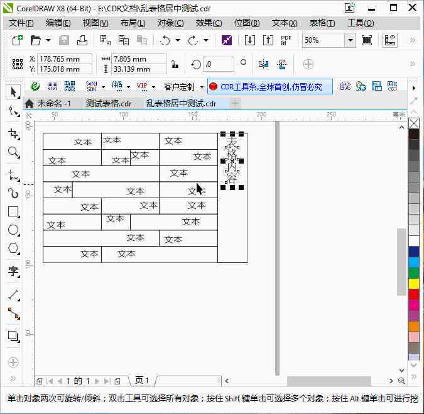Switch to the 未命名 -1 tab

[54, 103]
